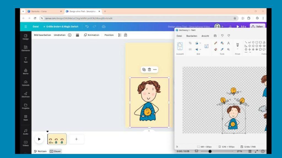The height and width of the screenshot is (158, 282).
Task: Select the Pencil tool in Paint
Action: 216,43
